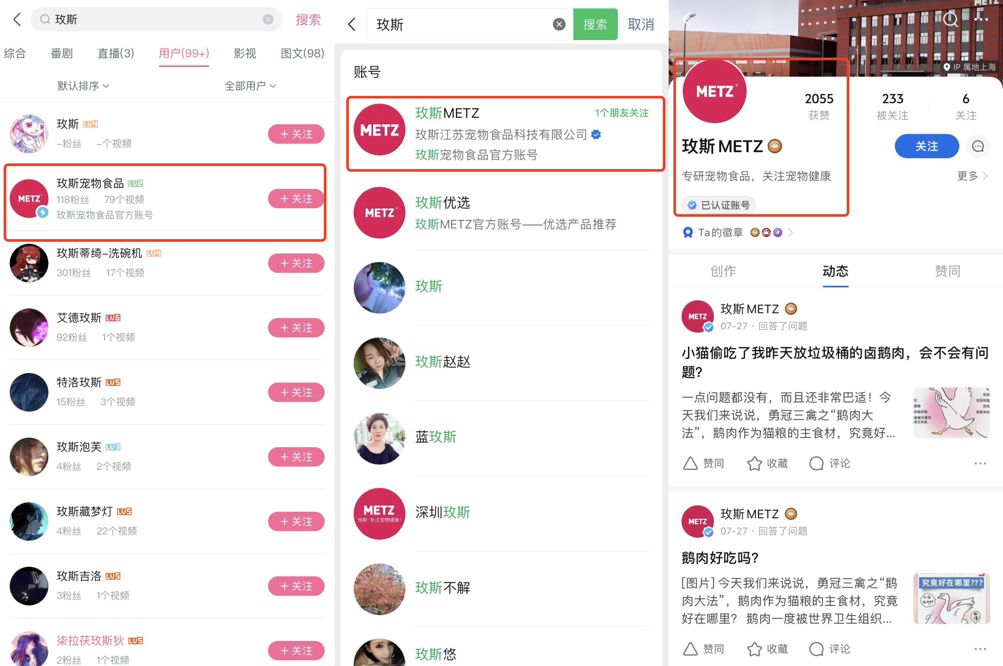Toggle the blue 关注 button on profile
This screenshot has height=666, width=1003.
point(926,147)
